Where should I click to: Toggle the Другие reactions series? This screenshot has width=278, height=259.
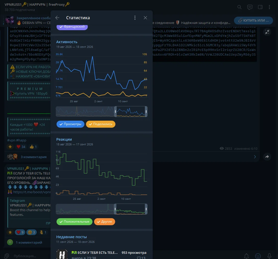pos(104,222)
